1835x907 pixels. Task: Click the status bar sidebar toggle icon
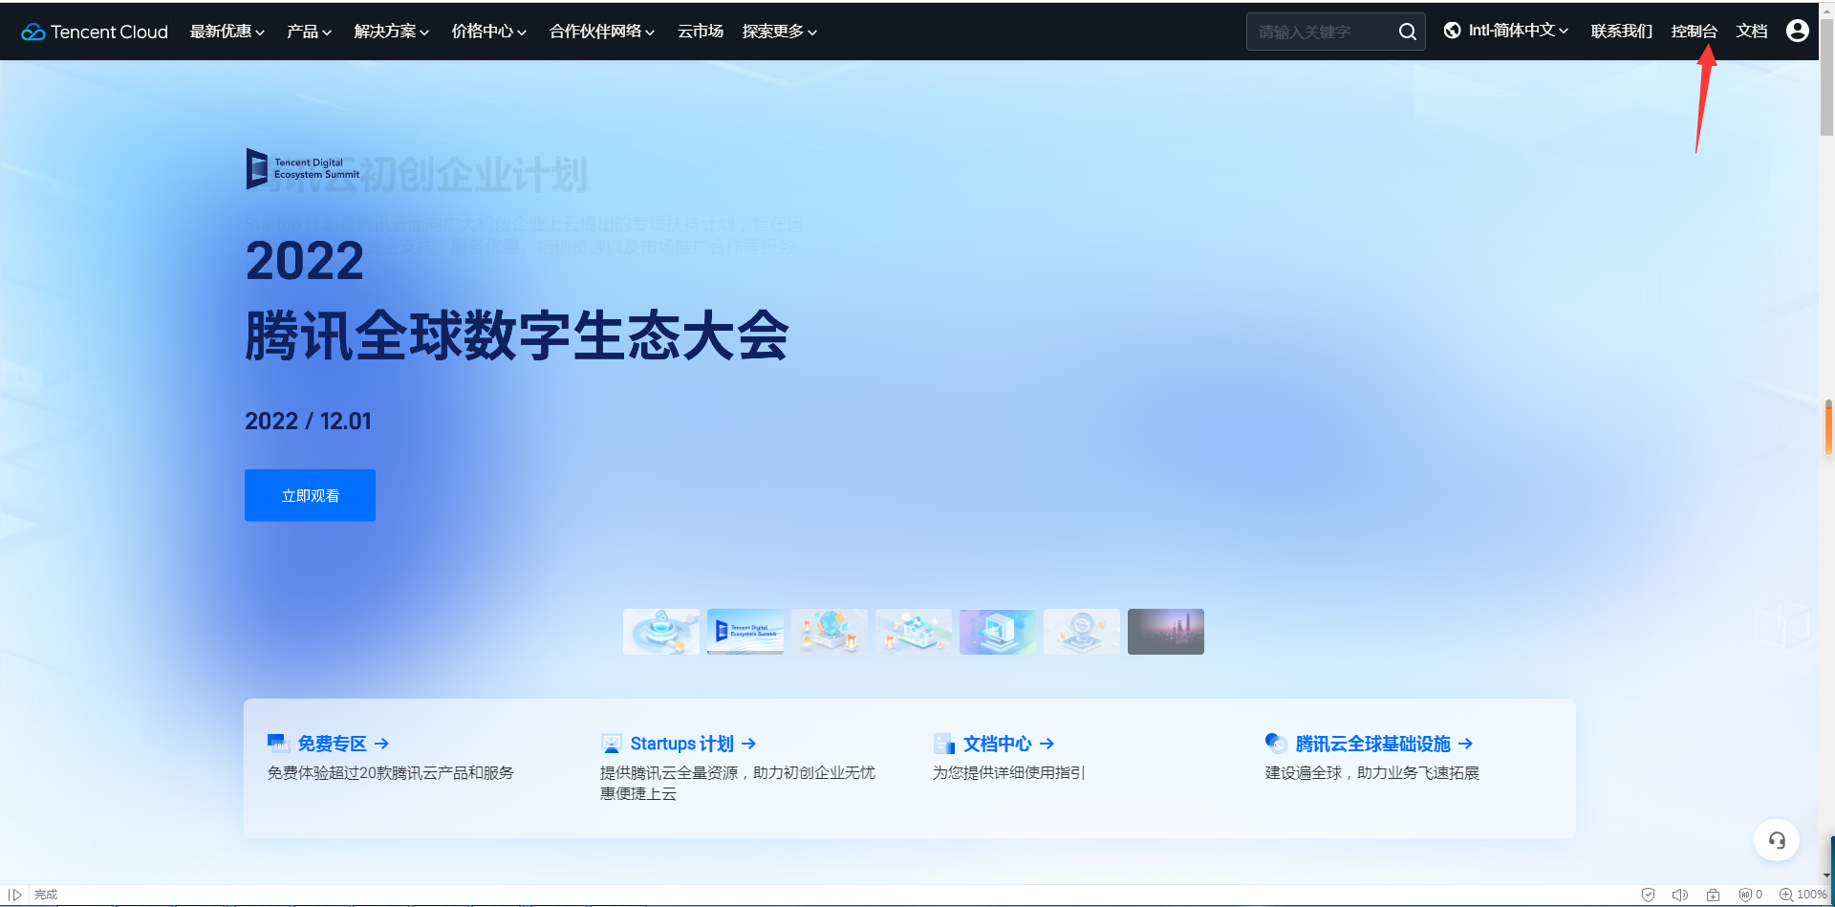tap(15, 895)
